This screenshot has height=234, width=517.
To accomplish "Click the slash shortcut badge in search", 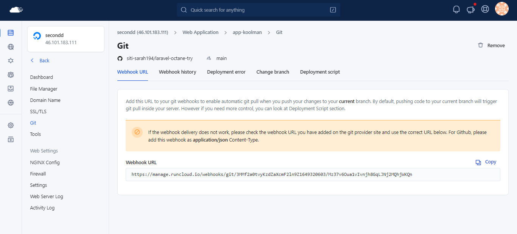I will tap(333, 10).
